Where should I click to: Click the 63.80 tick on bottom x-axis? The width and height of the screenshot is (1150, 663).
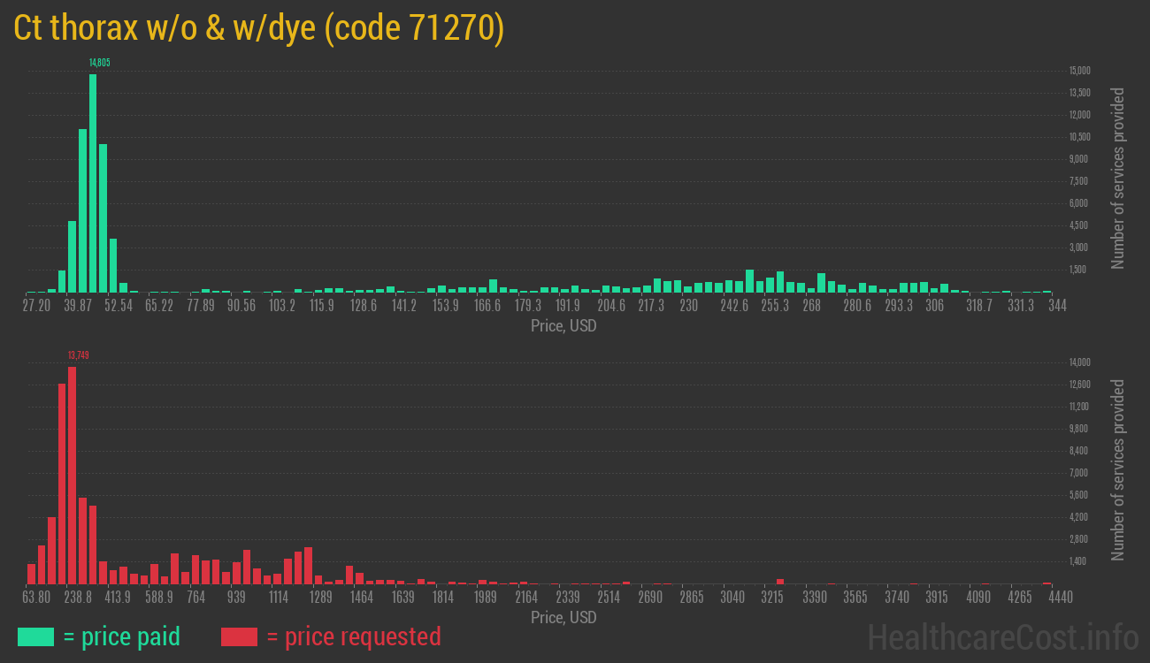(36, 598)
